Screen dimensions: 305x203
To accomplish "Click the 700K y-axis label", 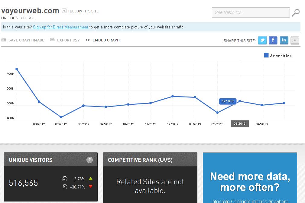I will pyautogui.click(x=10, y=74).
